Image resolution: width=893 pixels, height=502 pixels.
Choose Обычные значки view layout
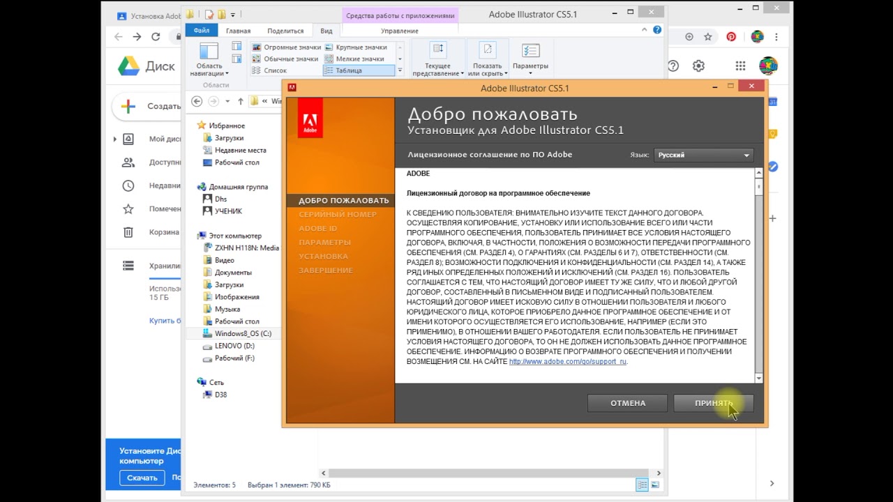point(285,59)
